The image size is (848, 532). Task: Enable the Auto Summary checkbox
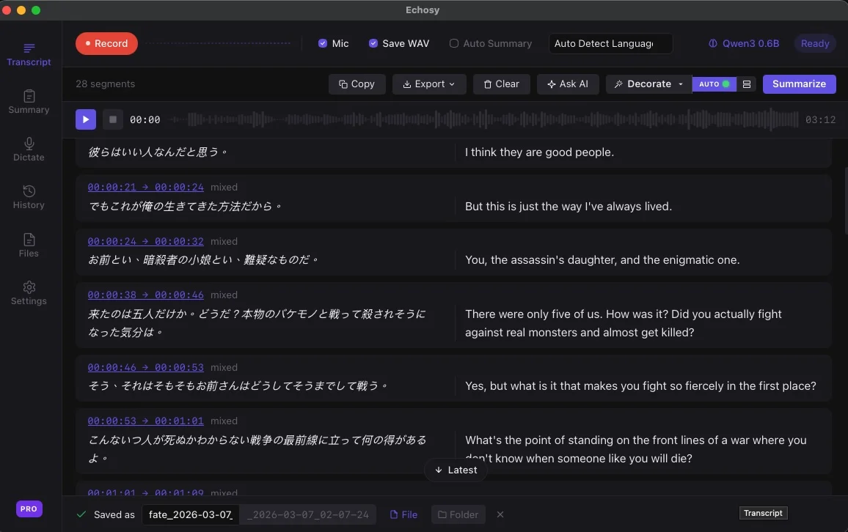point(453,43)
